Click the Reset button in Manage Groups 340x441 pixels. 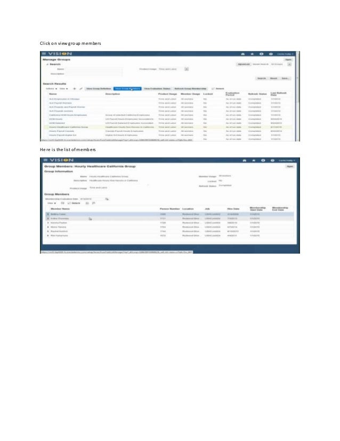[274, 78]
